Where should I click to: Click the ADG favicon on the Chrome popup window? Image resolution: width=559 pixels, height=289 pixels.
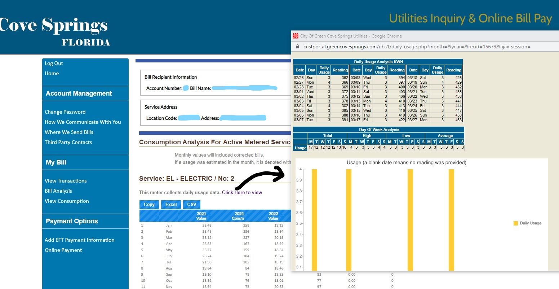[x=295, y=36]
